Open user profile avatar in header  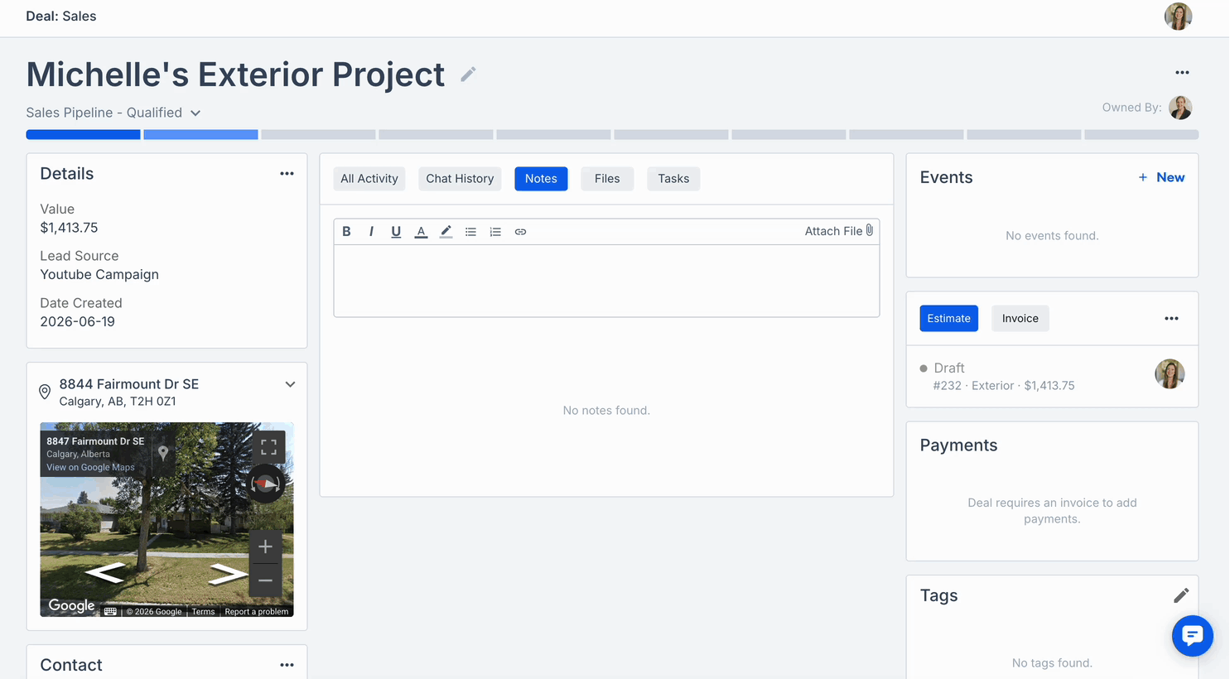point(1178,17)
